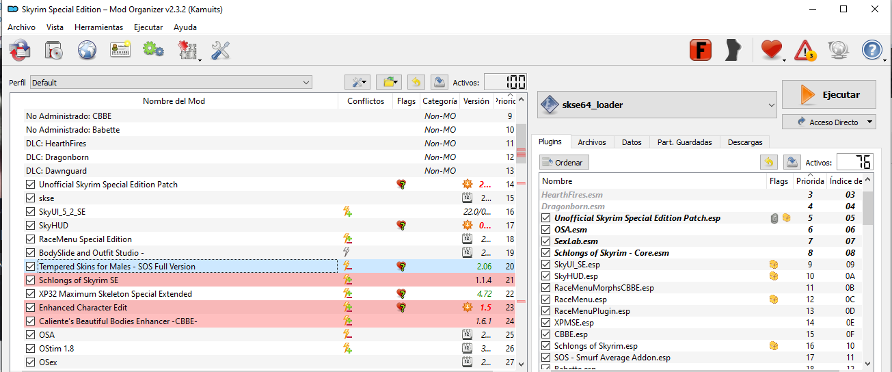Click Unofficial Patch.esp paperclip flag icon

(774, 218)
